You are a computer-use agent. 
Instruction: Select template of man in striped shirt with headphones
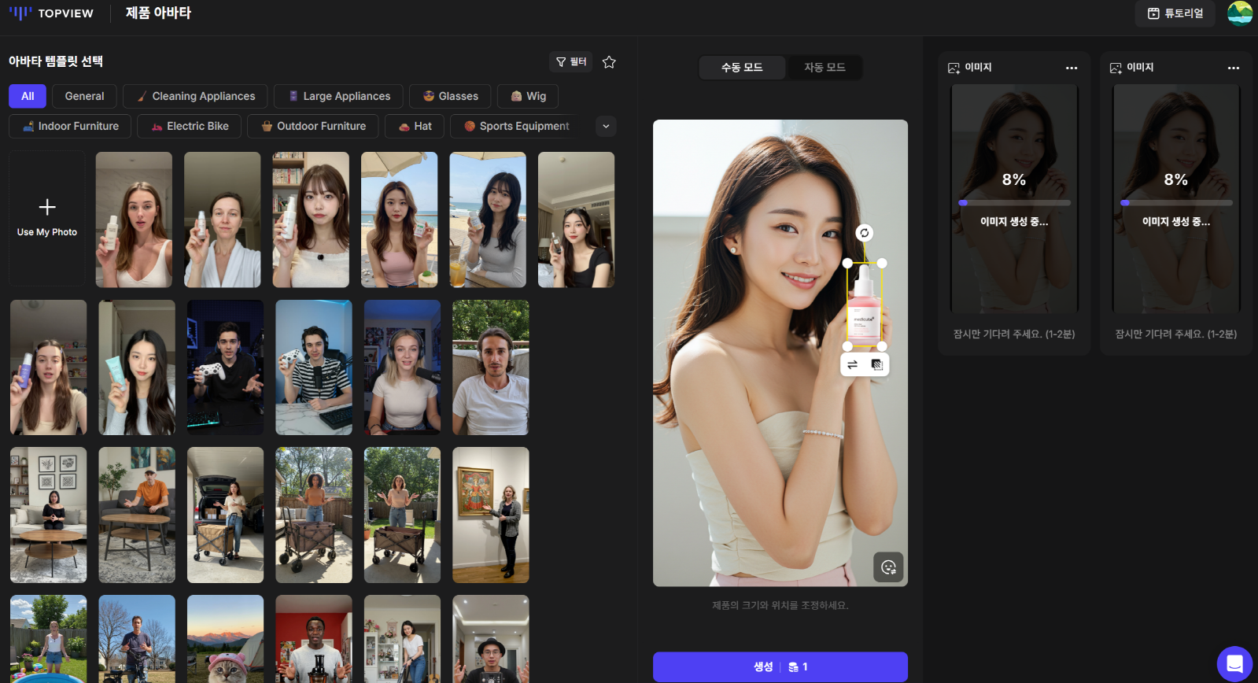coord(314,367)
